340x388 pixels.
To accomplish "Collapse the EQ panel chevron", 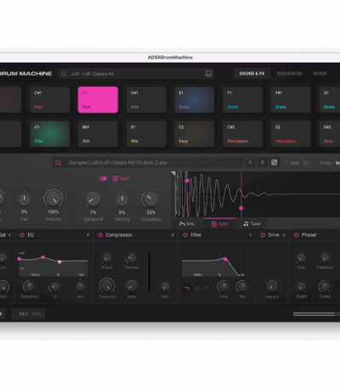I will [88, 235].
